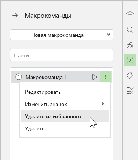Viewport: 138px width, 160px height.
Task: Open the fx functions sidebar icon
Action: tap(130, 45)
